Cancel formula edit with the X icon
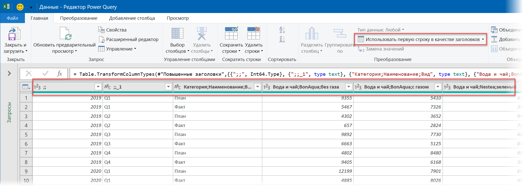Image resolution: width=523 pixels, height=186 pixels. tap(29, 73)
